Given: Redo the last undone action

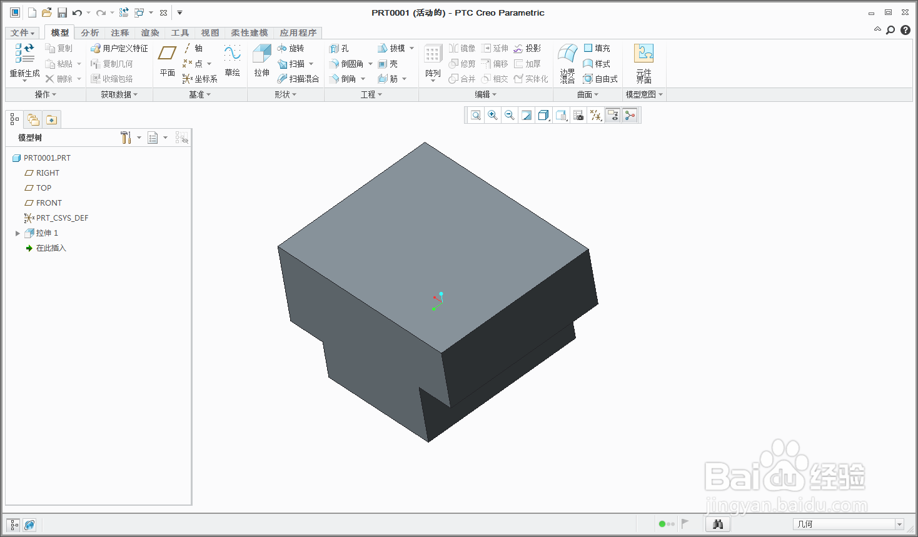Looking at the screenshot, I should coord(101,13).
